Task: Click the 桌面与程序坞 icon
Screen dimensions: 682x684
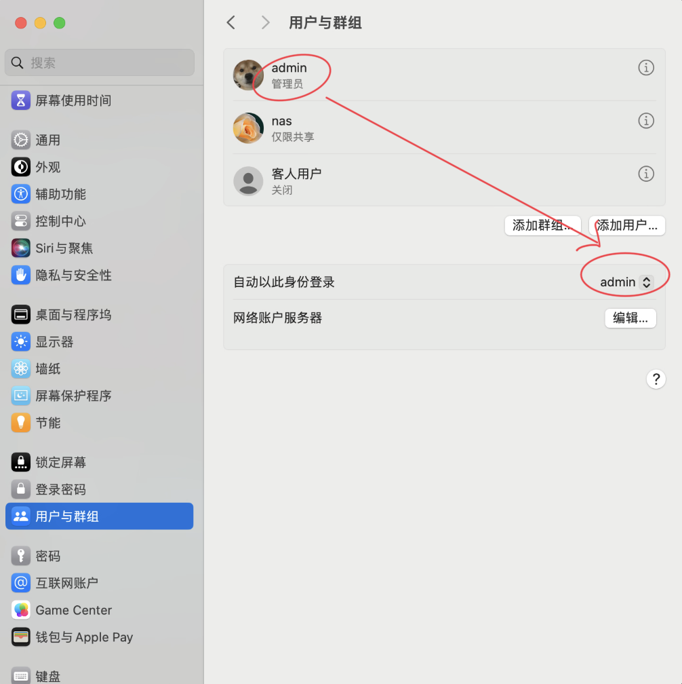Action: point(20,314)
